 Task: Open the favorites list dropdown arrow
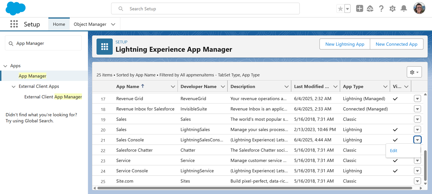click(348, 9)
